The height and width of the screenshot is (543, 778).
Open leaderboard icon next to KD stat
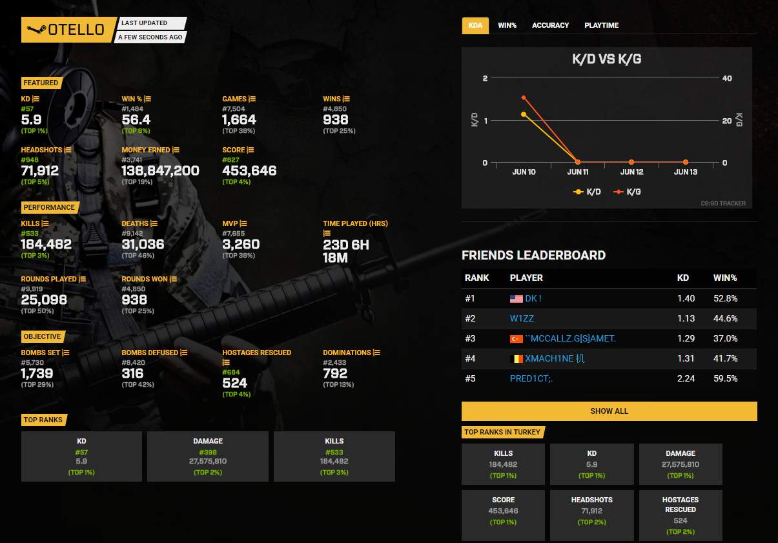[36, 99]
